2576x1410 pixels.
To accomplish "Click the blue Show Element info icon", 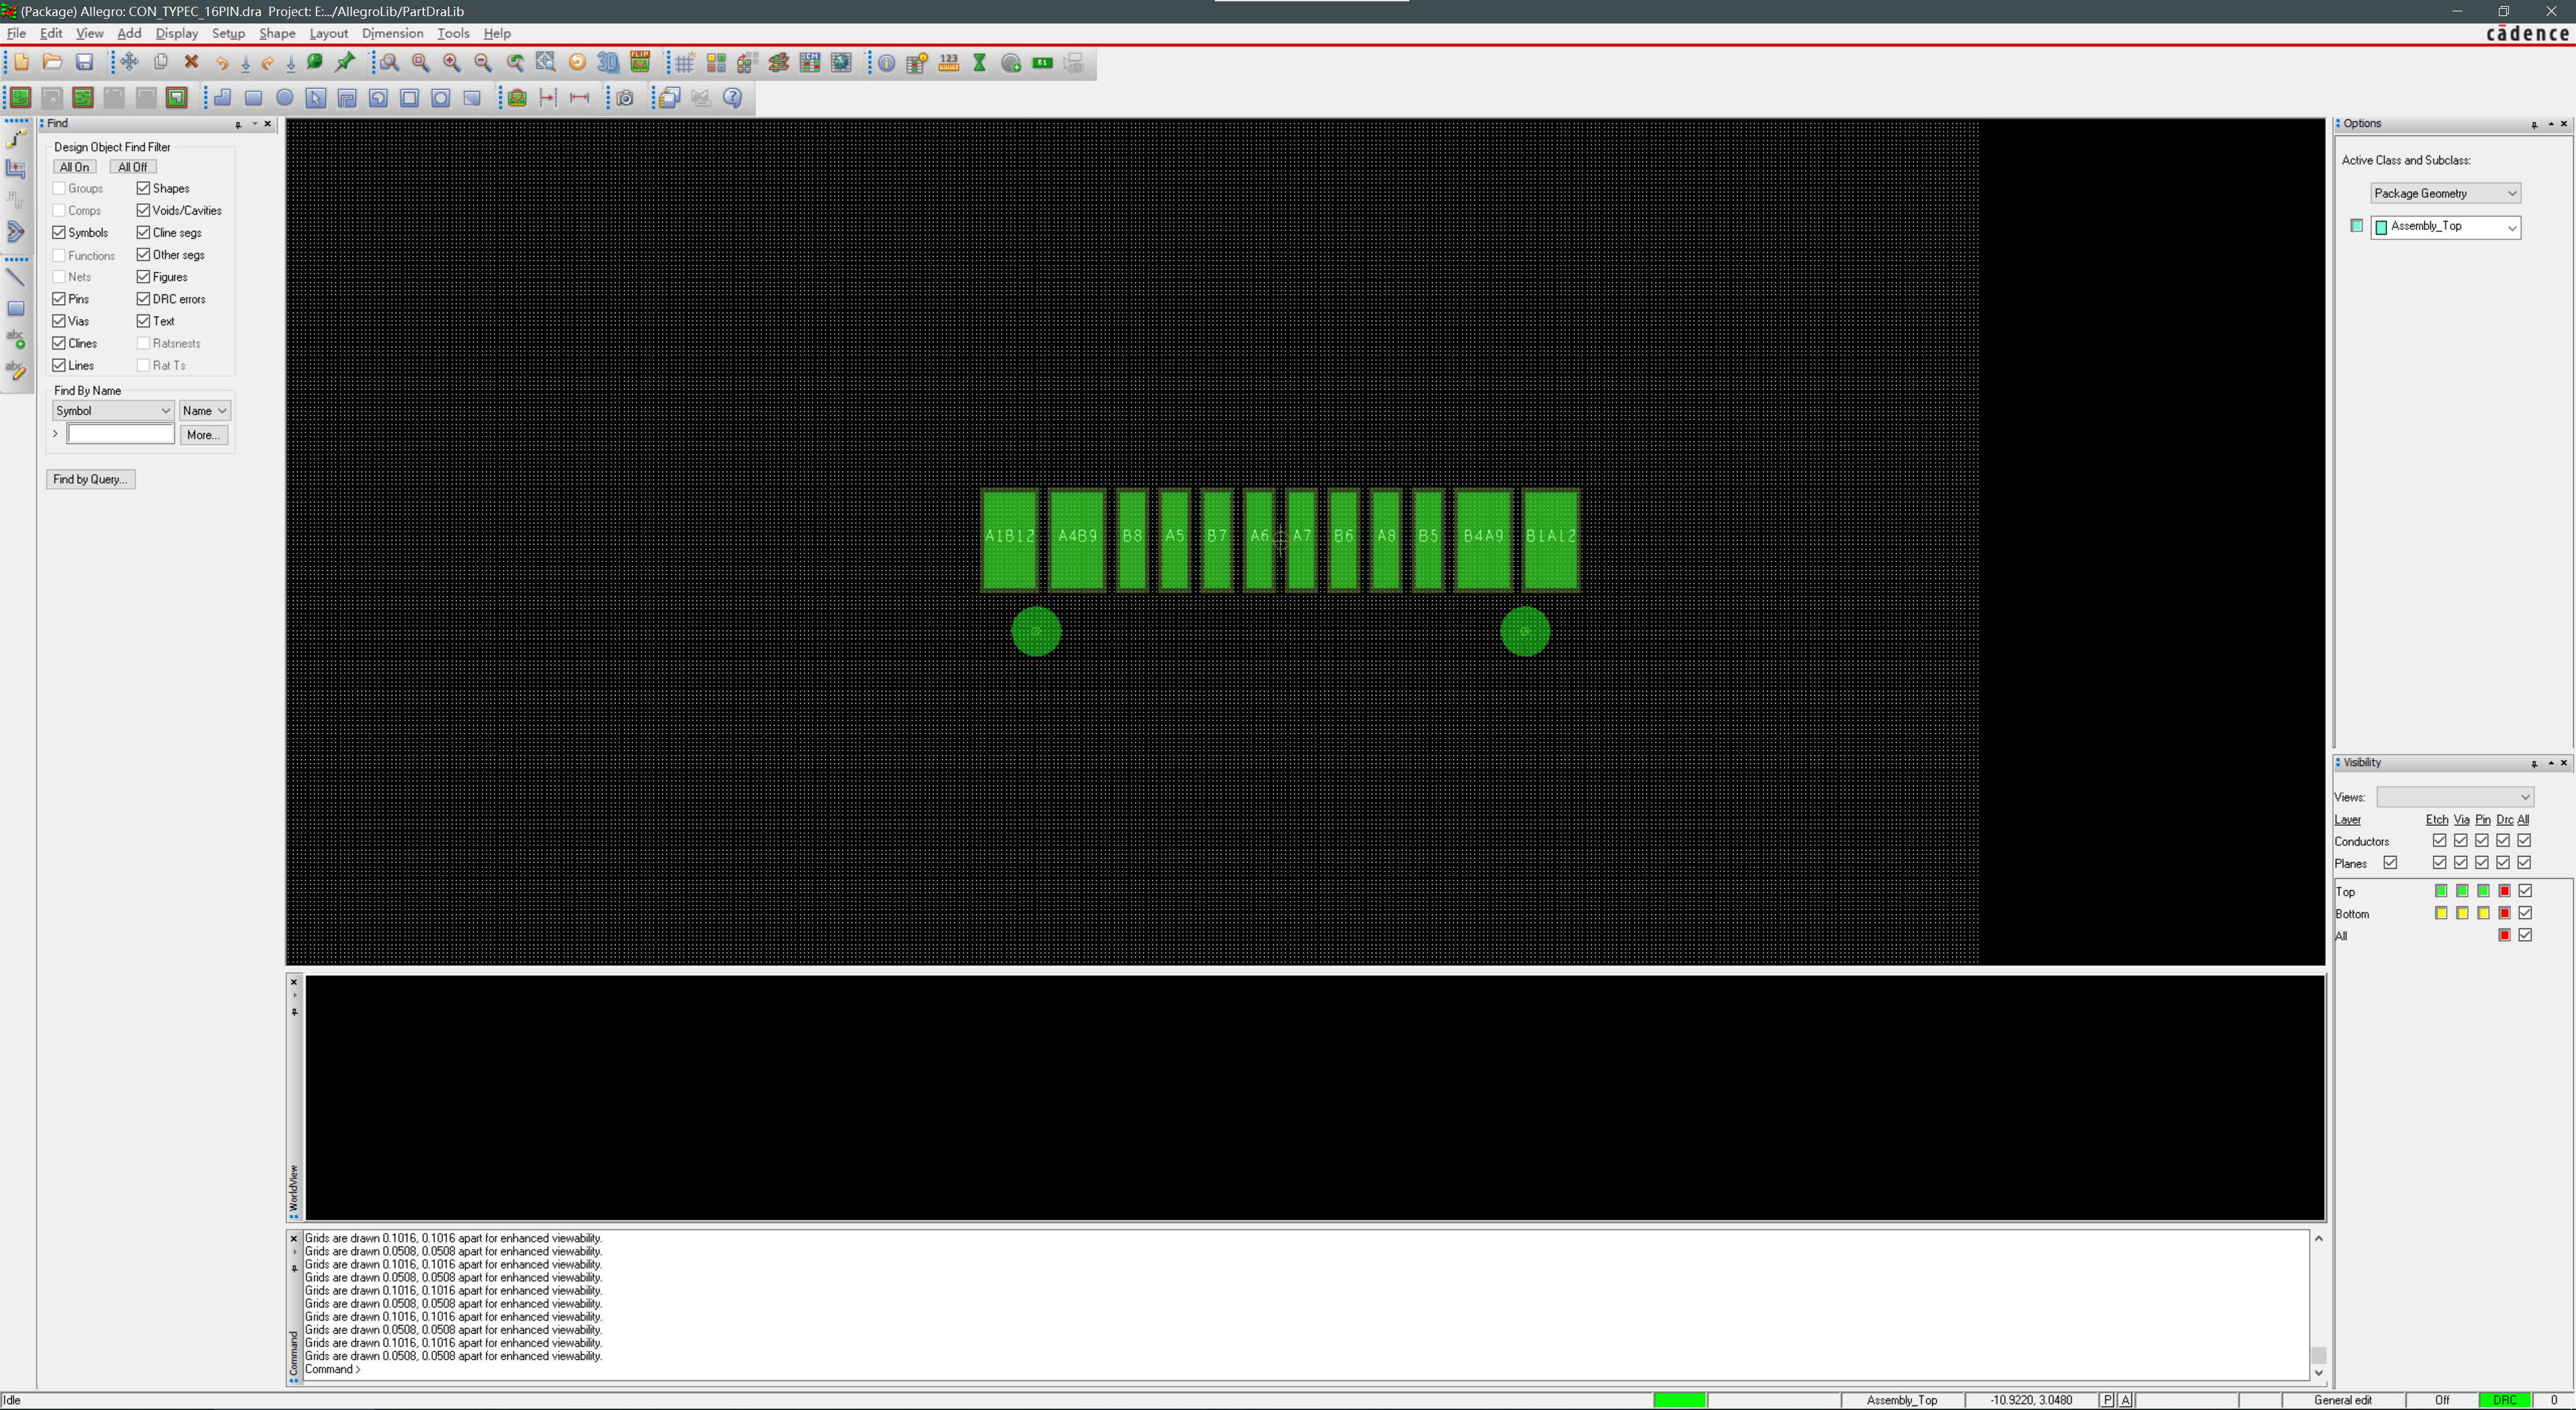I will [887, 63].
